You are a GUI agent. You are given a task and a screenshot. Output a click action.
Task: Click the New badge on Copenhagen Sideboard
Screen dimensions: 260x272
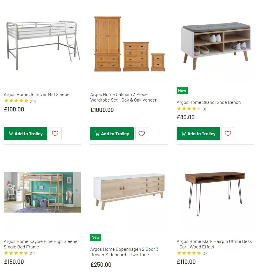pyautogui.click(x=96, y=237)
